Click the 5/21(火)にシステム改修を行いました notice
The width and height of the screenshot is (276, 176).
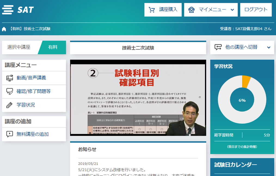[x=112, y=170]
